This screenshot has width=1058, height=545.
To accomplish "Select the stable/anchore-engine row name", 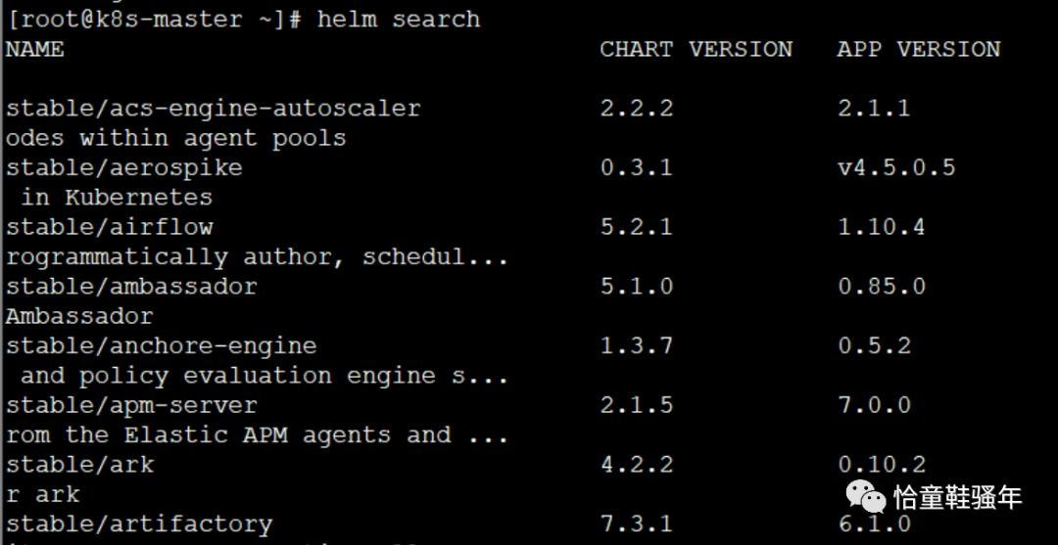I will pyautogui.click(x=162, y=345).
